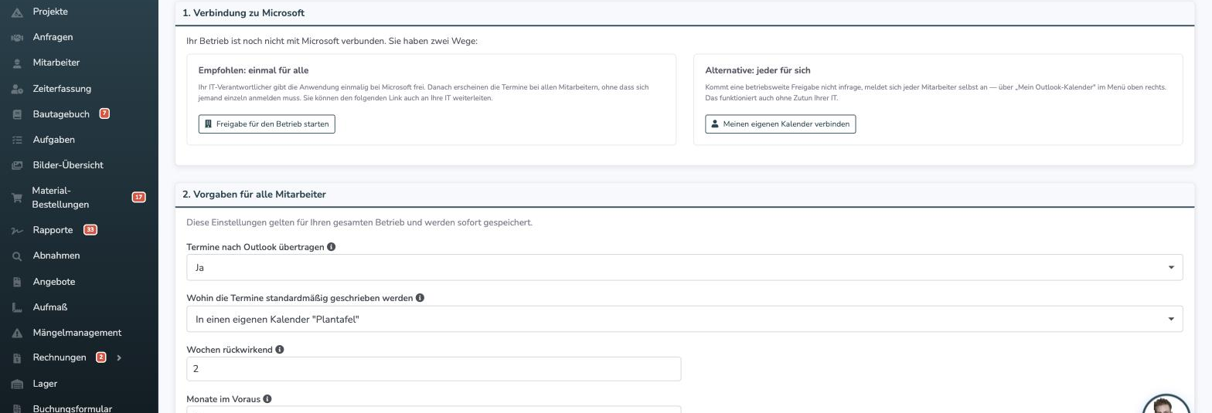Screen dimensions: 1212x413
Task: Click the Aufgaben list icon
Action: pyautogui.click(x=17, y=140)
